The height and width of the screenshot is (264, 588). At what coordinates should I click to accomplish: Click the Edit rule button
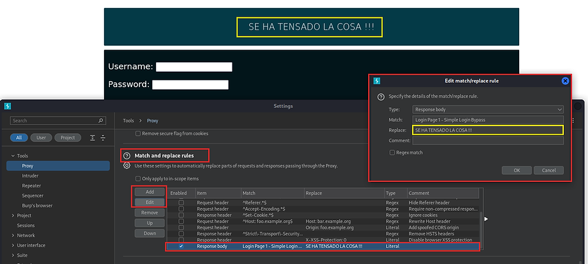click(149, 202)
